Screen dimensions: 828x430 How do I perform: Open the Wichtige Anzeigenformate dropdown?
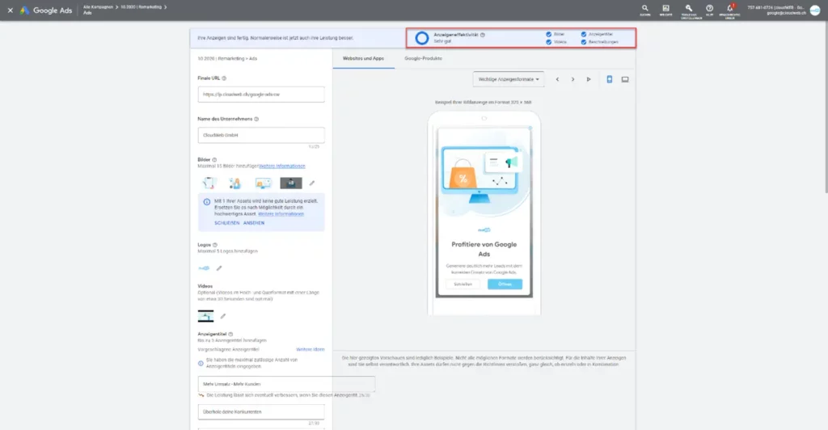tap(509, 79)
